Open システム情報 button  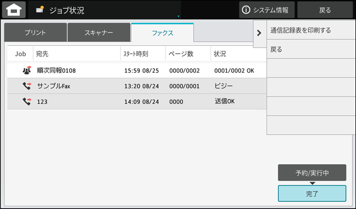tap(267, 9)
